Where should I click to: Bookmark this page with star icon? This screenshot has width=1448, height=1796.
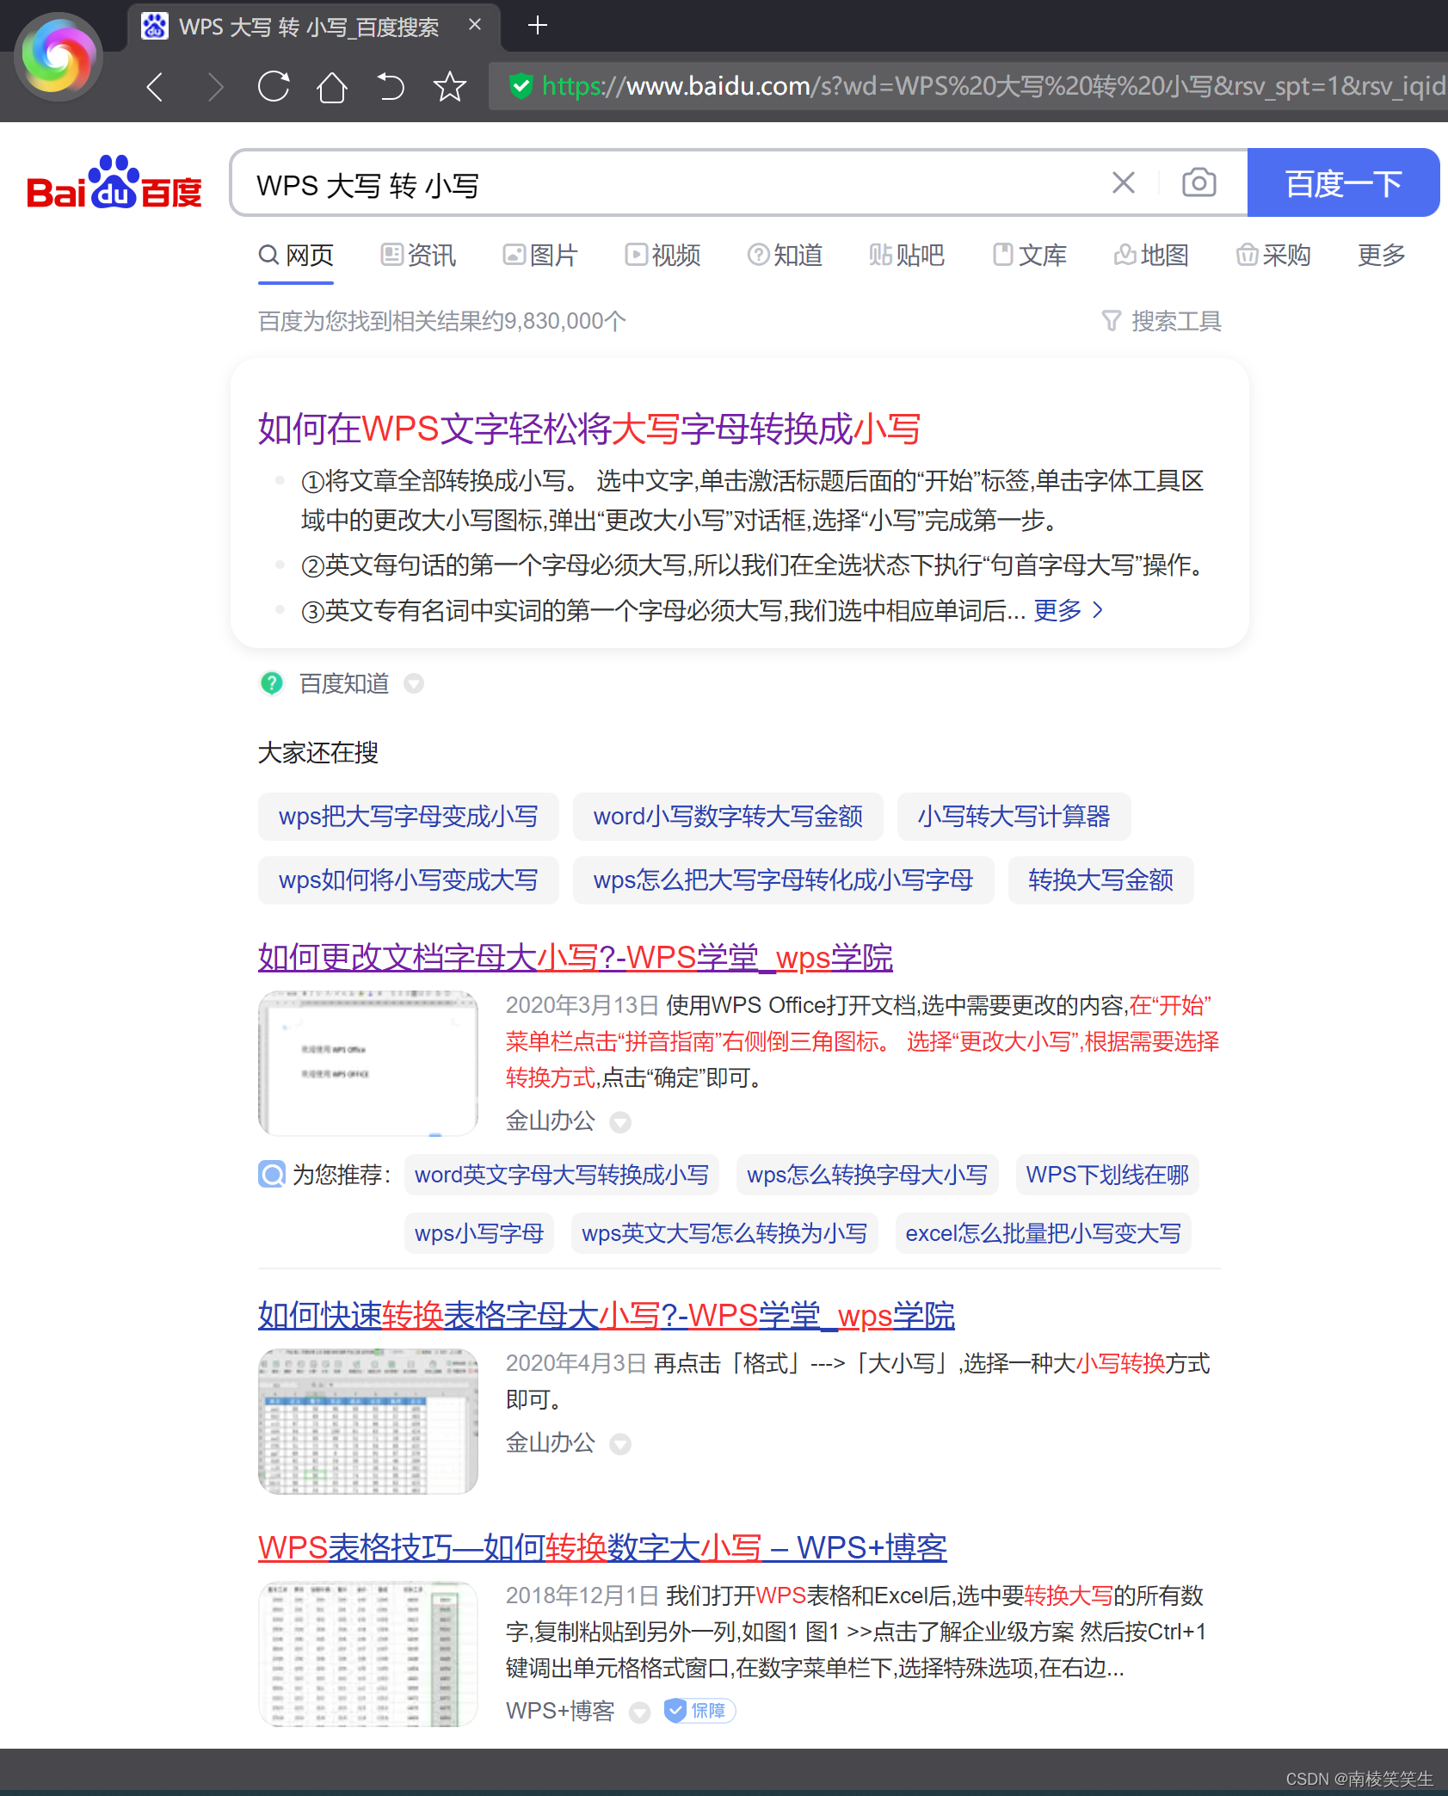[449, 86]
